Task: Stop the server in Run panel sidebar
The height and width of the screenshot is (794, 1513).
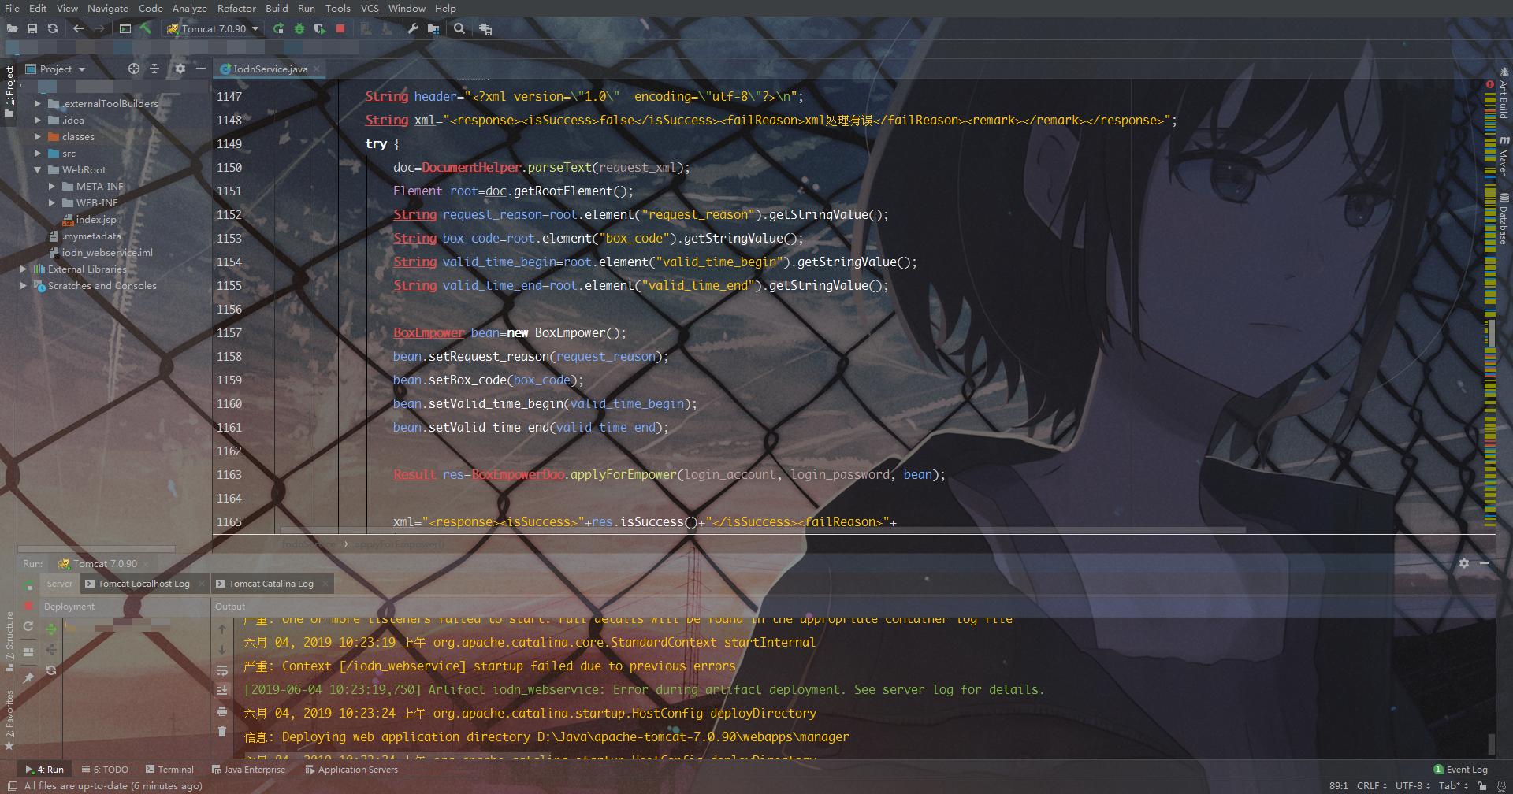Action: pos(28,606)
